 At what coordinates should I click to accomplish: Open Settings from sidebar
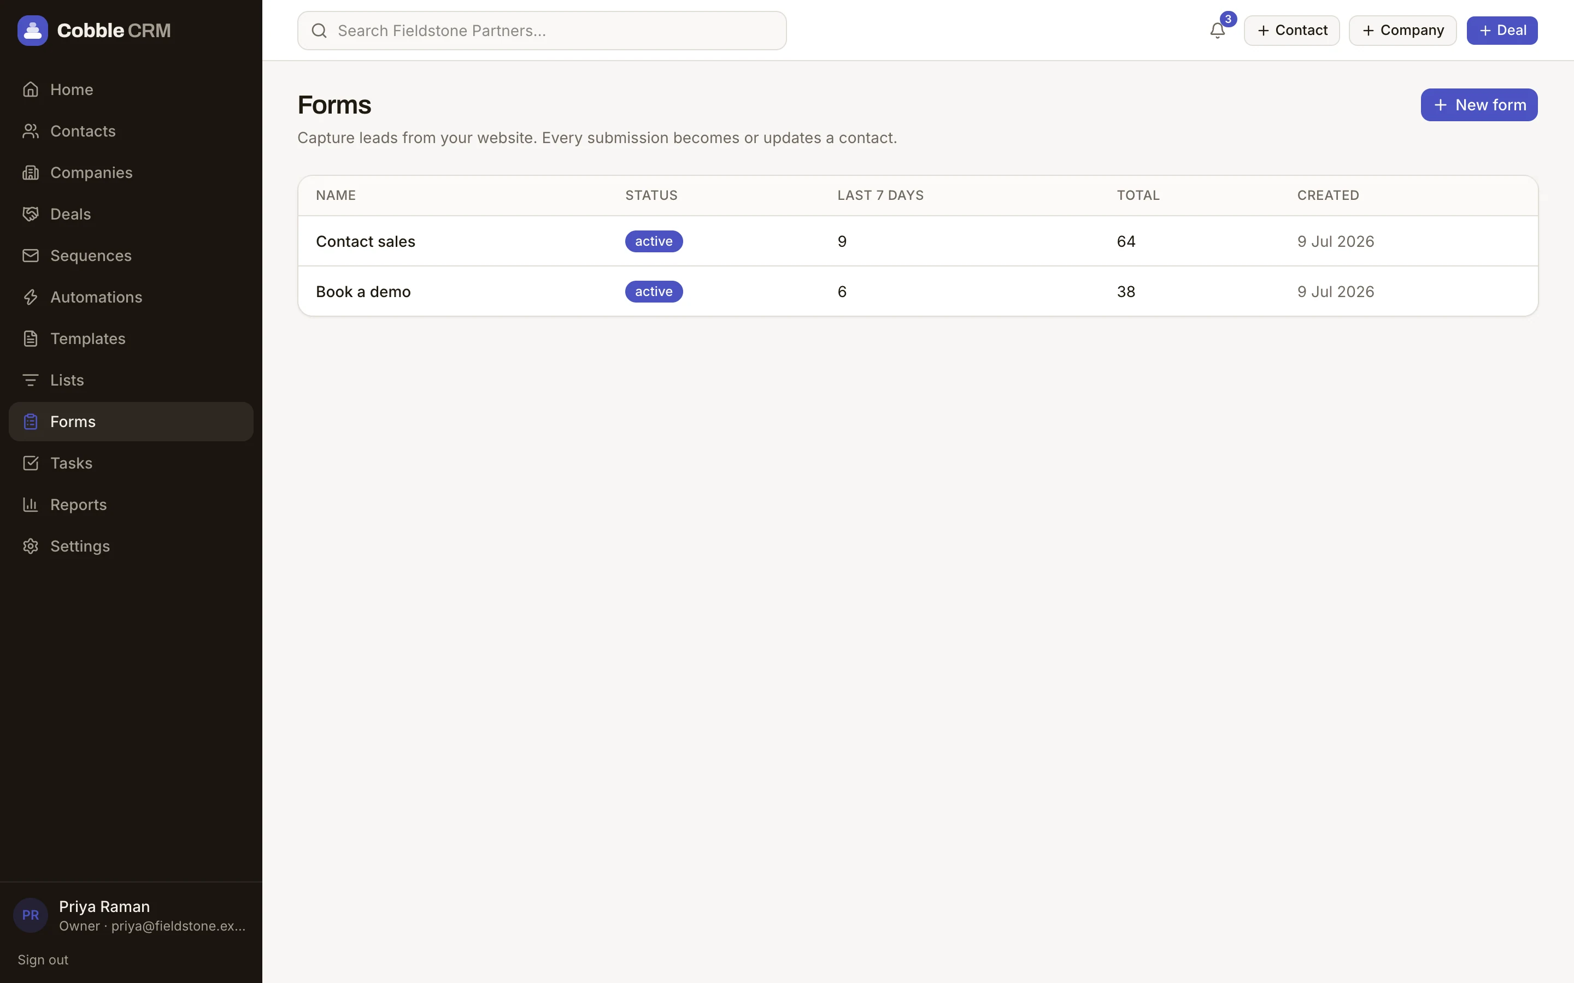pos(131,546)
